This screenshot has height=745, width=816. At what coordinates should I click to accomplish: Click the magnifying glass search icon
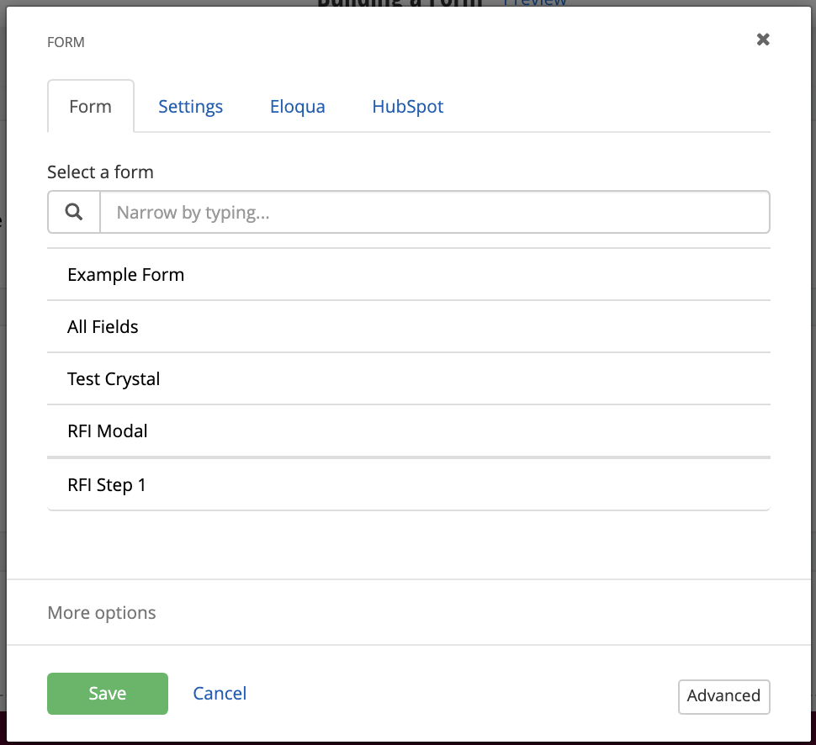[74, 213]
